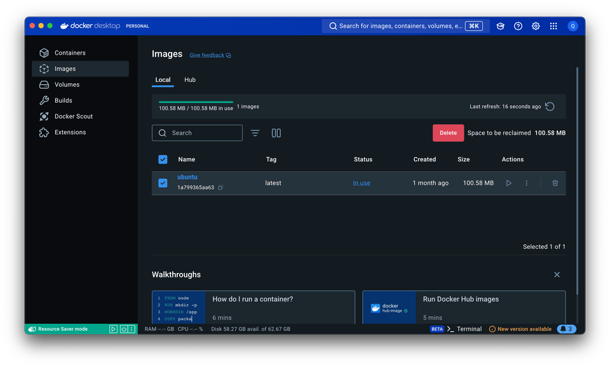610x367 pixels.
Task: Open 'Run Docker Hub images' walkthrough
Action: coord(464,307)
